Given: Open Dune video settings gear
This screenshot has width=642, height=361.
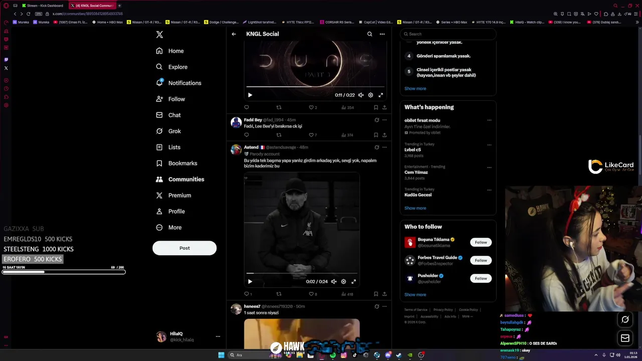Looking at the screenshot, I should (x=371, y=95).
